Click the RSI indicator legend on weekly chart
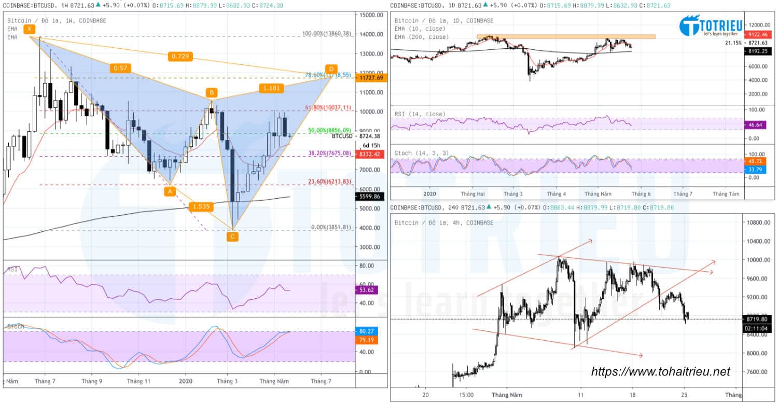 tap(12, 270)
